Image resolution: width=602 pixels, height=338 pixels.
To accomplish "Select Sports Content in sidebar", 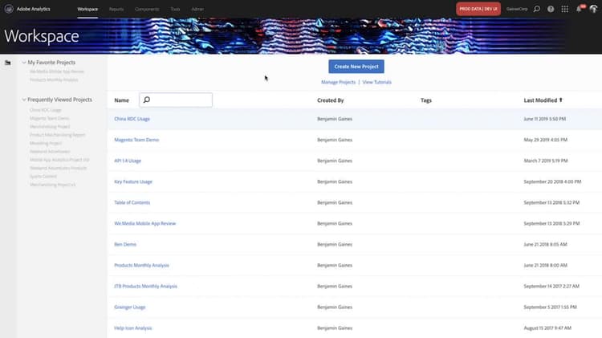I will point(43,177).
